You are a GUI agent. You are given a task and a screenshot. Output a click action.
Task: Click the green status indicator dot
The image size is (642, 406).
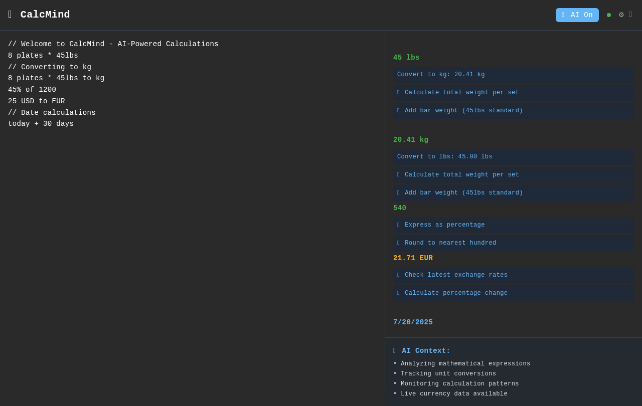point(609,15)
